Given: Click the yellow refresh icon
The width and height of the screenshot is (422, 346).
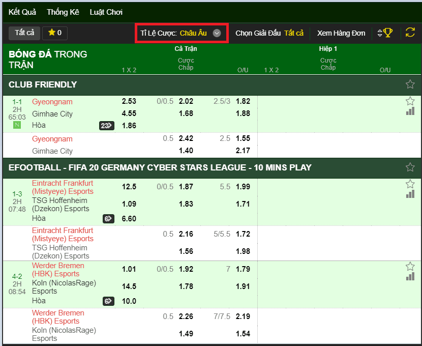Looking at the screenshot, I should (410, 33).
